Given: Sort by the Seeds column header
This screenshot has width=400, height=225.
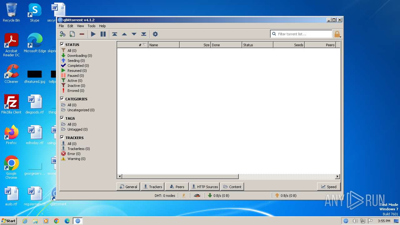Looking at the screenshot, I should click(x=289, y=45).
